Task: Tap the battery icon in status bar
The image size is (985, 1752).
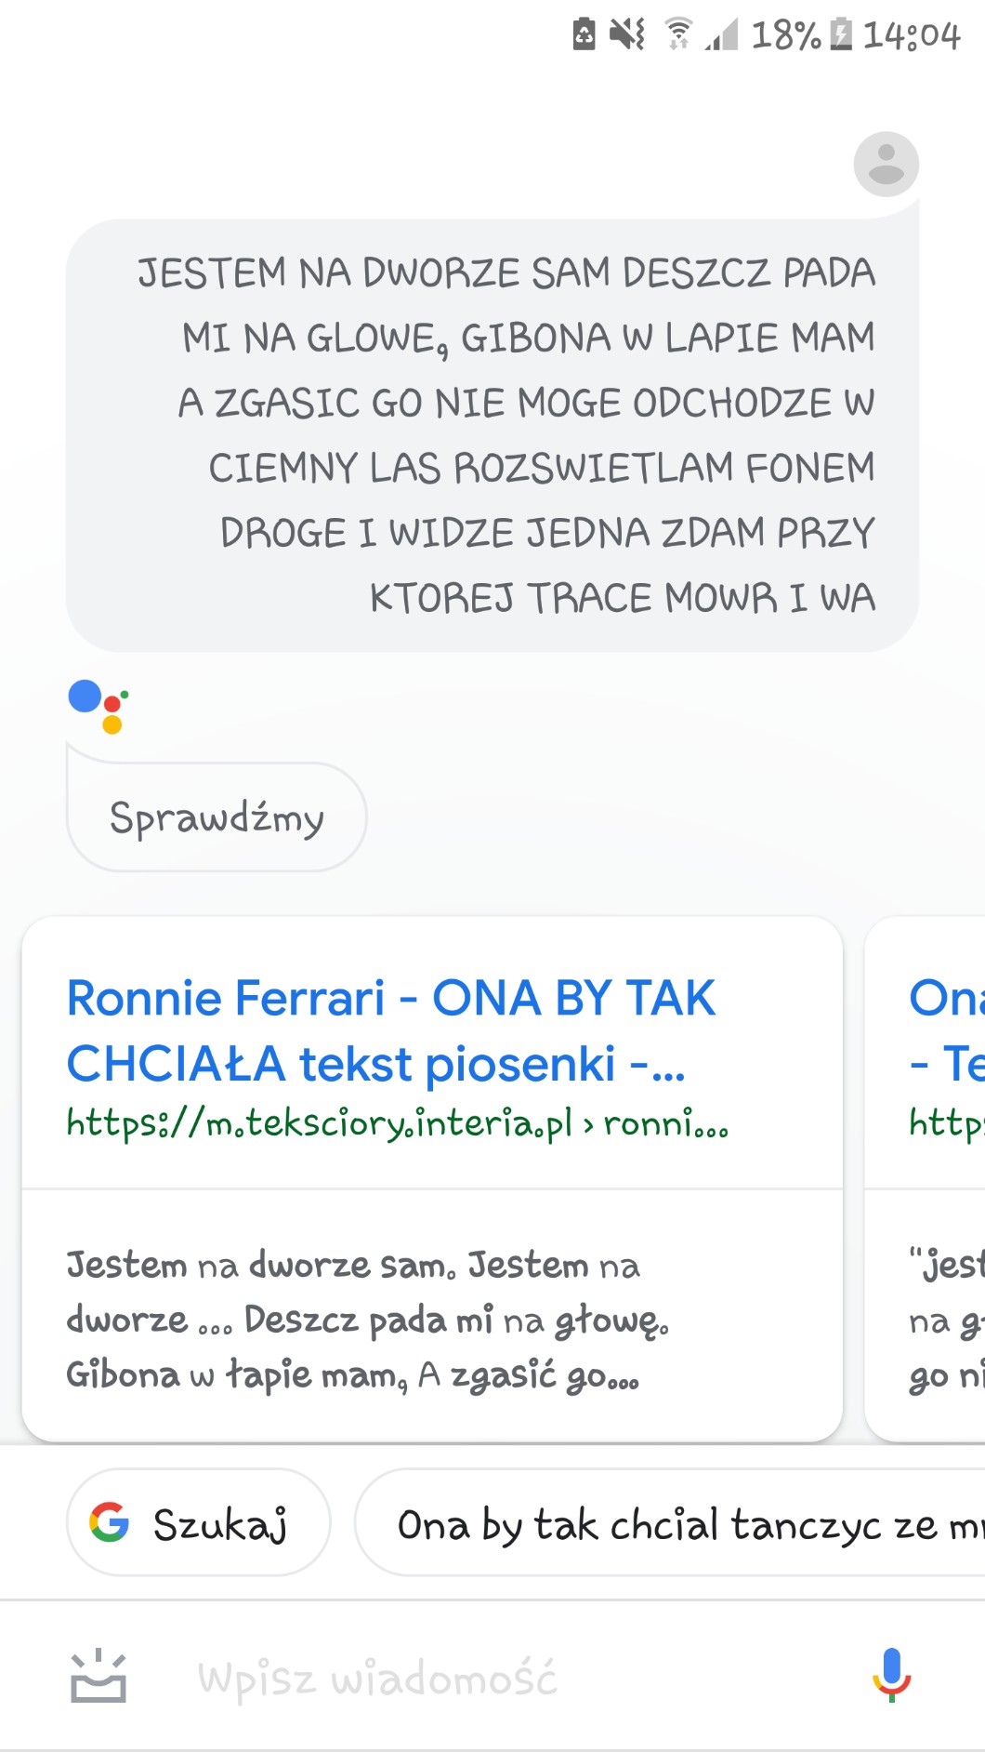Action: (840, 34)
